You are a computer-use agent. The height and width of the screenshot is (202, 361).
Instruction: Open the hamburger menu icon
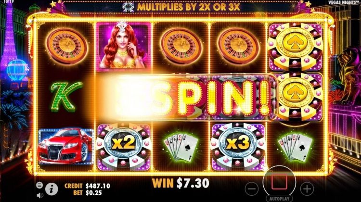[x=39, y=185]
